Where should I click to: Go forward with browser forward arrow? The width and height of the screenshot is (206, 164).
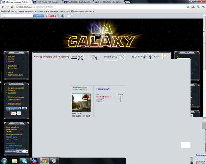coord(7,7)
